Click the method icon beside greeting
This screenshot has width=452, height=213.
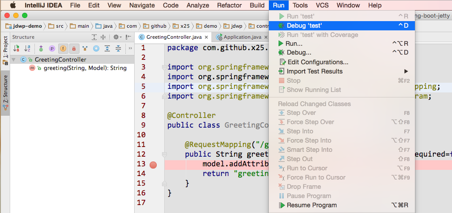click(x=32, y=68)
